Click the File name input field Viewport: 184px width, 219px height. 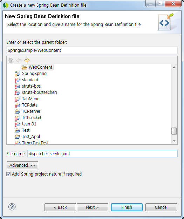tap(102, 153)
